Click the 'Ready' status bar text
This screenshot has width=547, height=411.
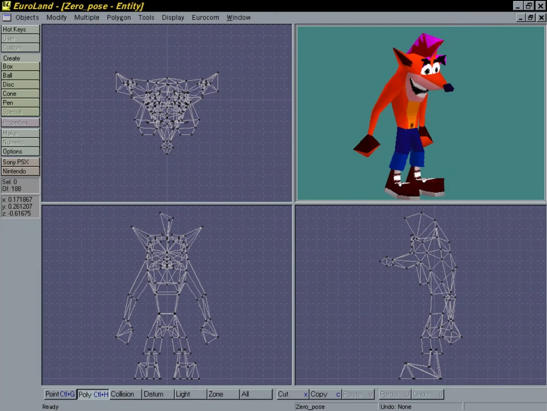(x=50, y=407)
